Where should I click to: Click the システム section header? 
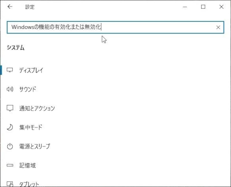[15, 48]
